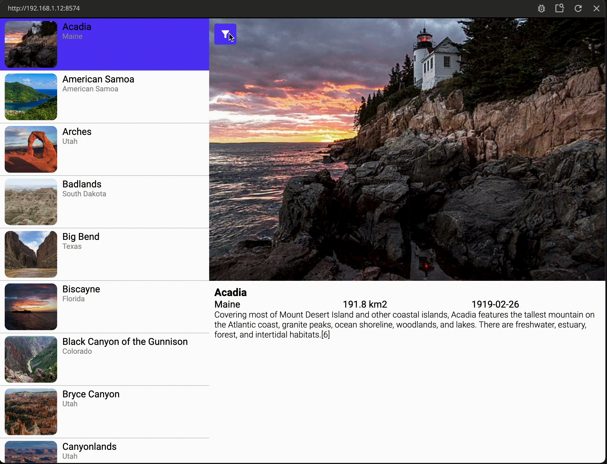The width and height of the screenshot is (607, 464).
Task: Click the 1919-02-26 date value
Action: [495, 304]
